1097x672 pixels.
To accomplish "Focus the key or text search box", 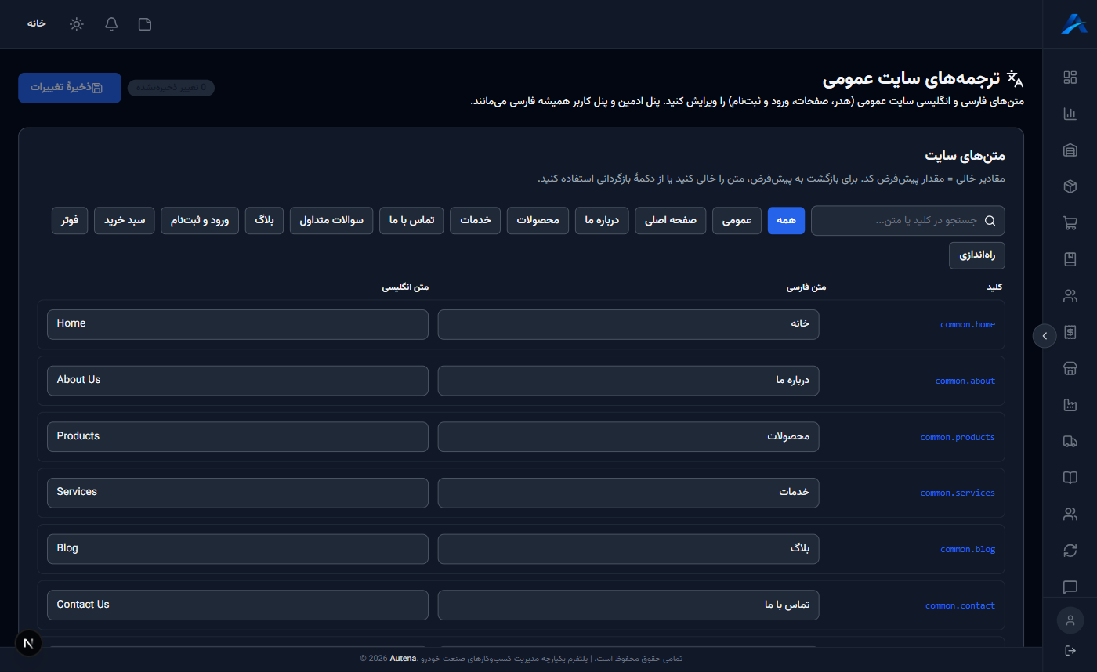I will click(908, 221).
